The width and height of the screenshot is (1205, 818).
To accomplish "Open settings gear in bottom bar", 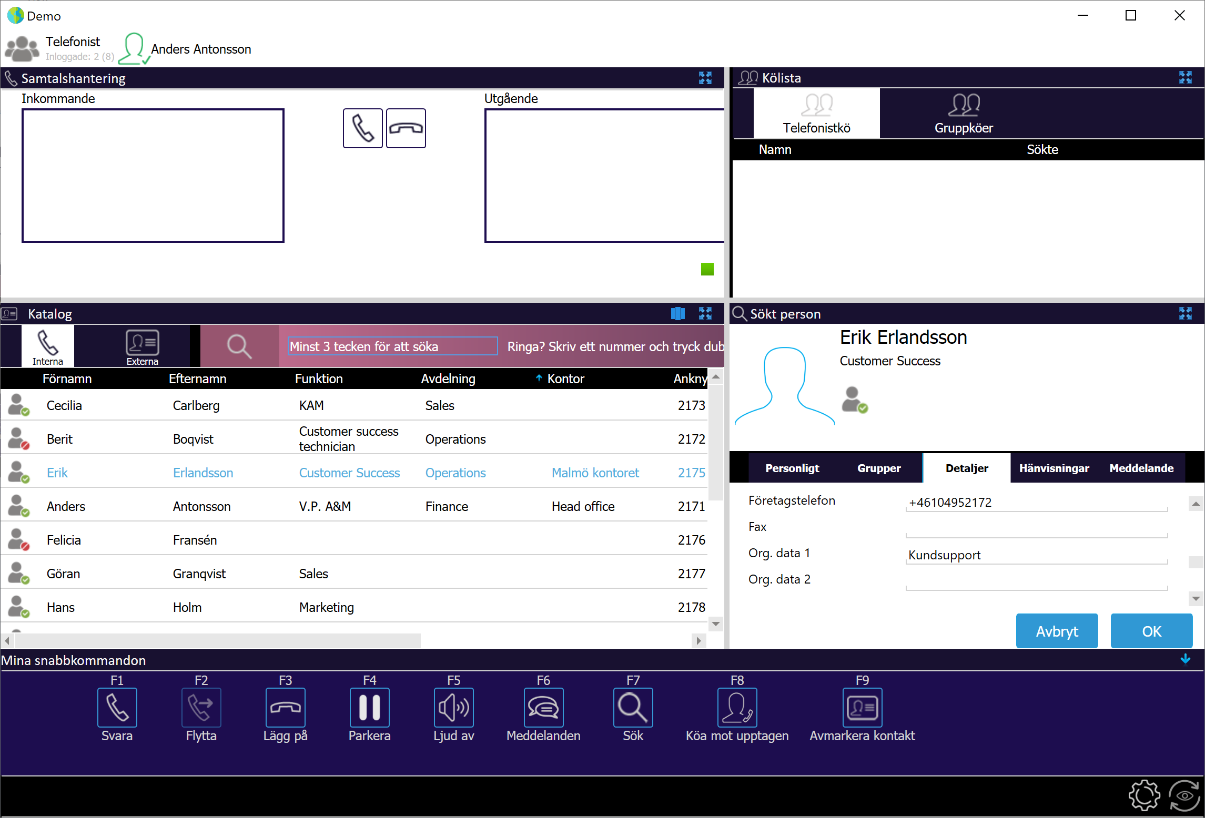I will click(x=1144, y=795).
